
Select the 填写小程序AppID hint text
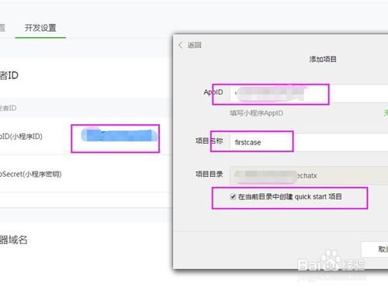click(x=256, y=113)
